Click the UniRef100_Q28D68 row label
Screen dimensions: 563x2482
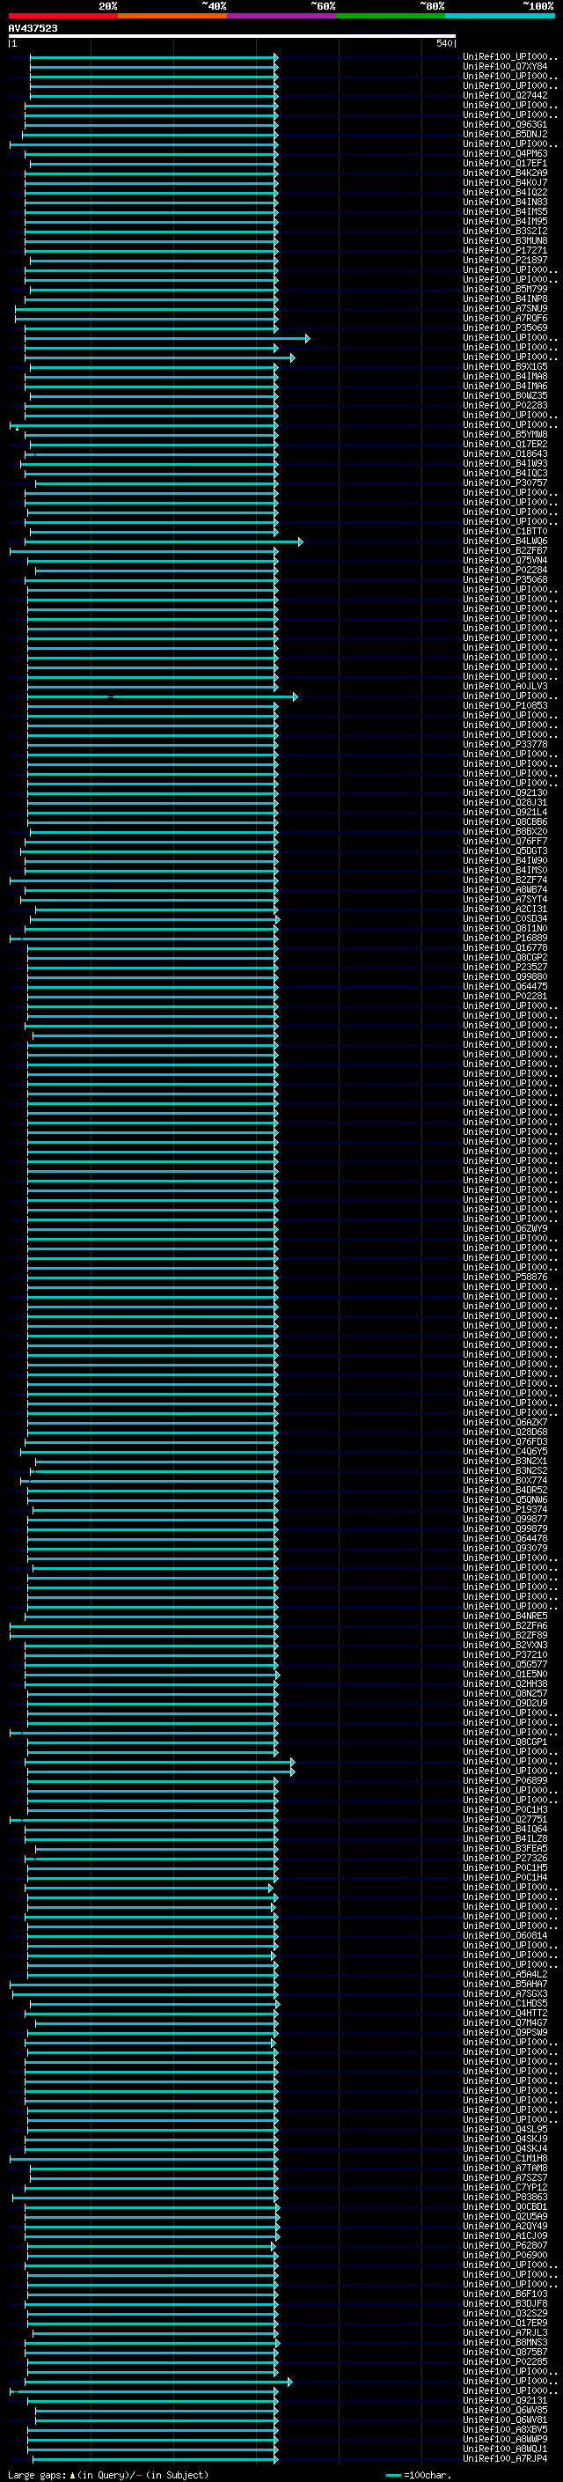(x=505, y=1432)
